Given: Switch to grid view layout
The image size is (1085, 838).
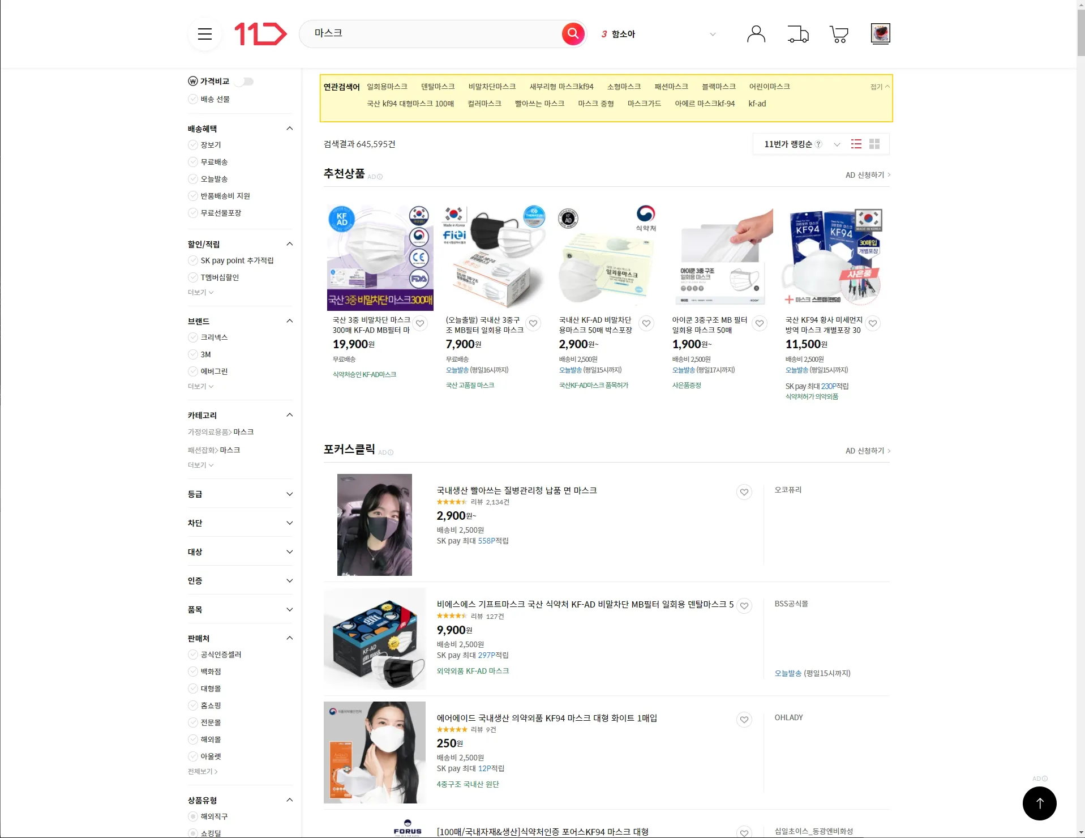Looking at the screenshot, I should click(874, 144).
